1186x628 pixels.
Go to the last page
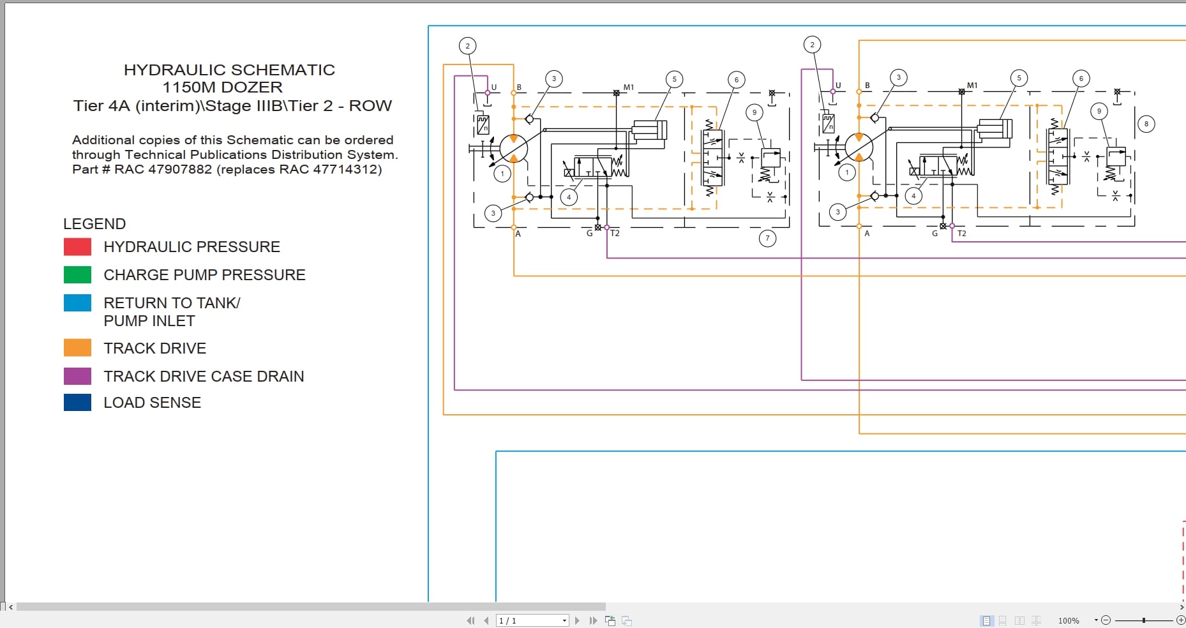(x=593, y=620)
